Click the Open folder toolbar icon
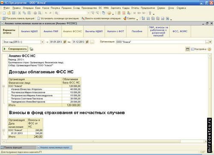 click(9, 13)
